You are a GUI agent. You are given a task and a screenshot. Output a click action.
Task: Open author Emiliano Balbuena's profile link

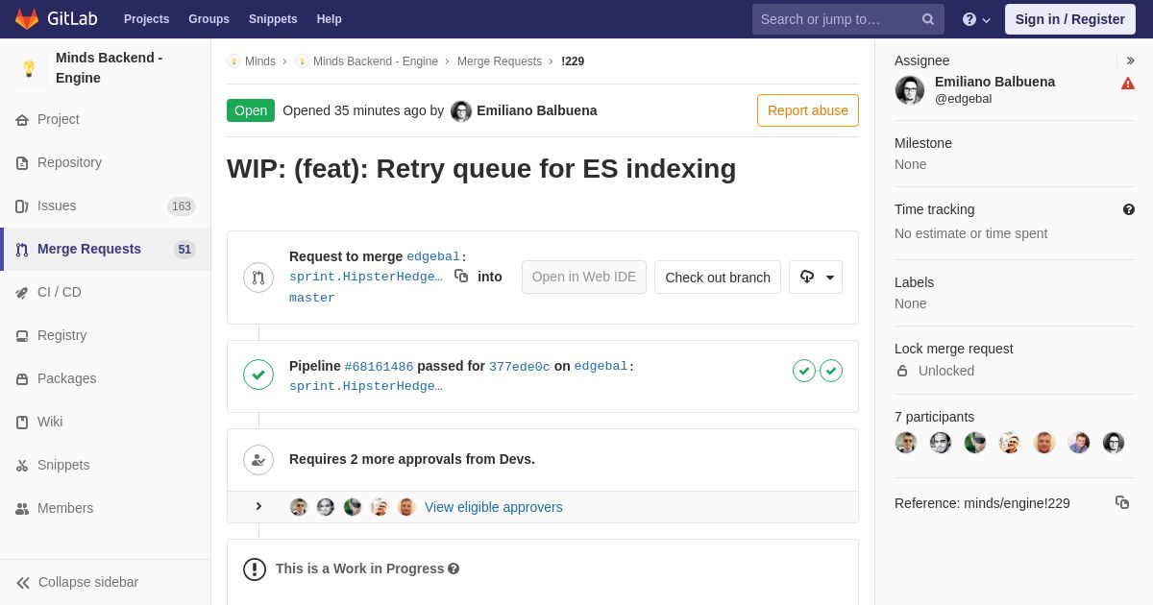click(x=536, y=110)
